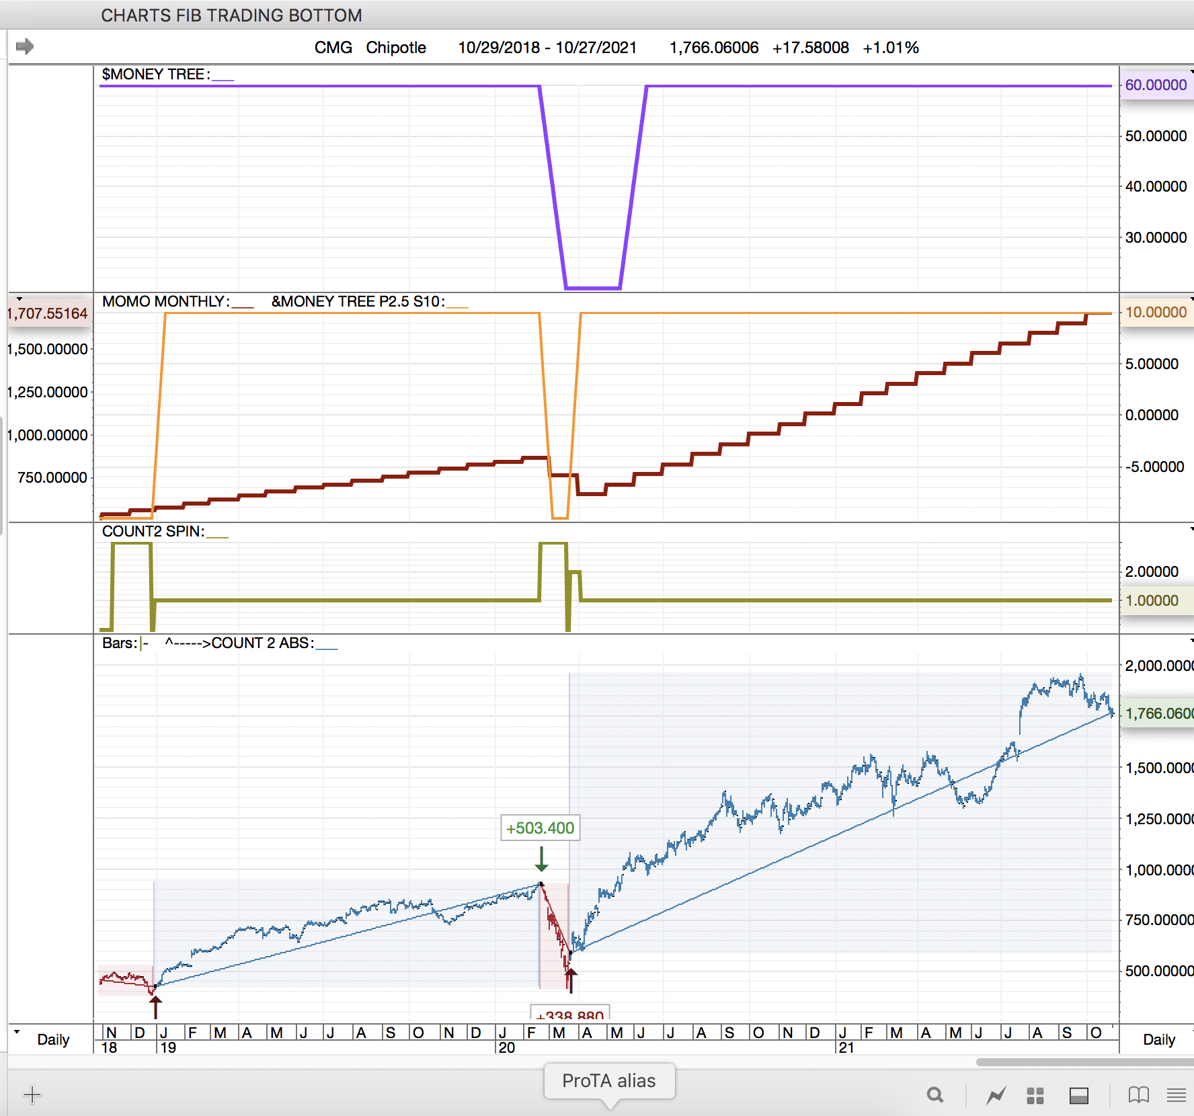
Task: Click the dark red up arrow at March 2020 low
Action: pos(571,980)
